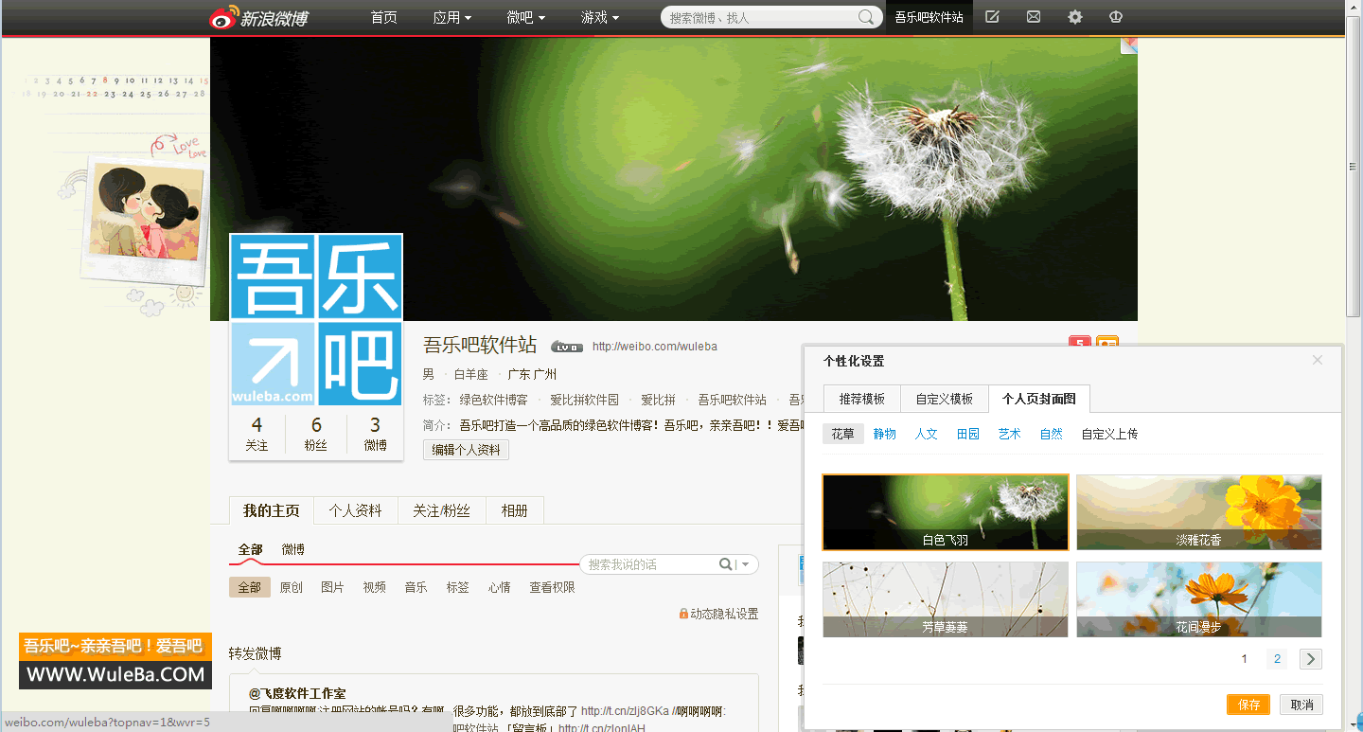Image resolution: width=1363 pixels, height=732 pixels.
Task: Click the 爱比拼软件园 tag
Action: point(584,400)
